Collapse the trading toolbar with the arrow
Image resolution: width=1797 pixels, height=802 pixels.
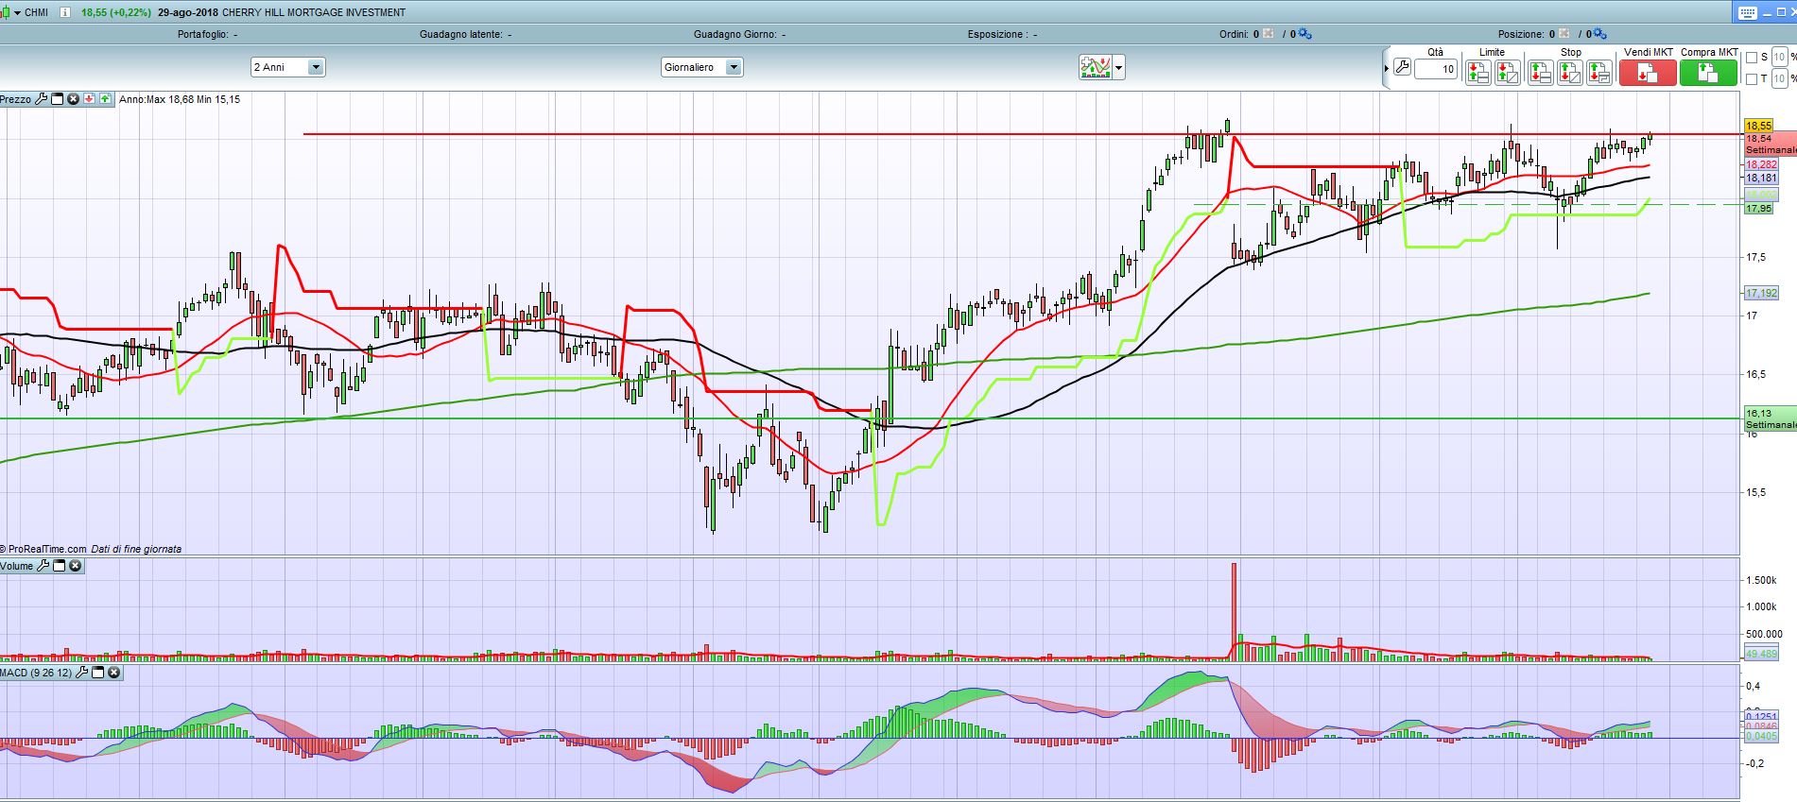pos(1386,68)
